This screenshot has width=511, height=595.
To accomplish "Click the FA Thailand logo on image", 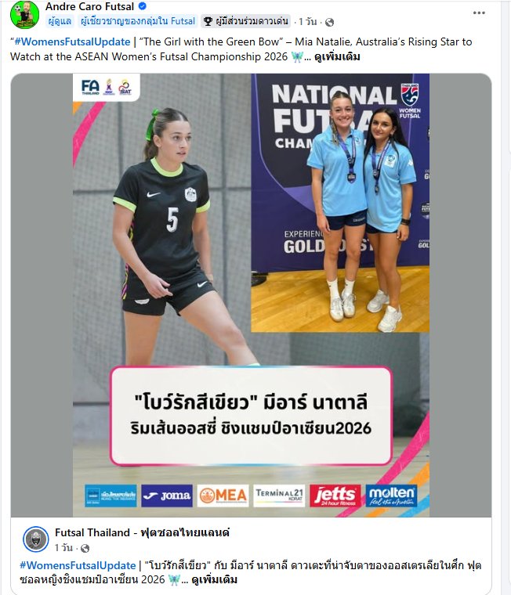I will 90,87.
